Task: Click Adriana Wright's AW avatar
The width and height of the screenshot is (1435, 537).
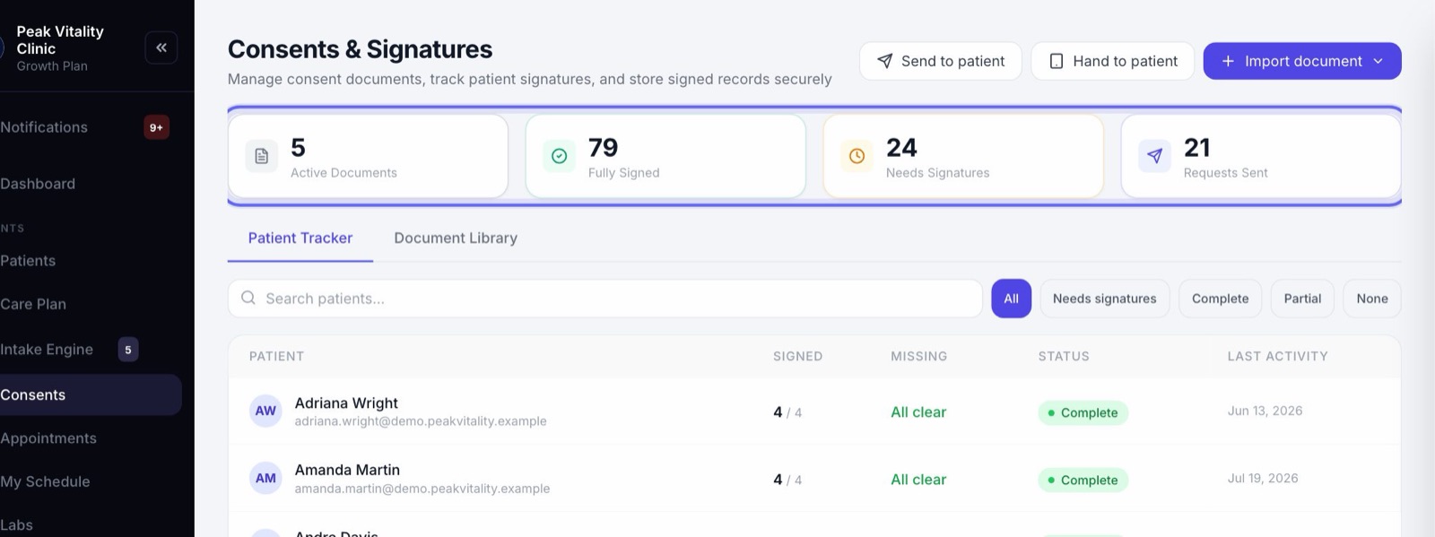Action: 265,411
